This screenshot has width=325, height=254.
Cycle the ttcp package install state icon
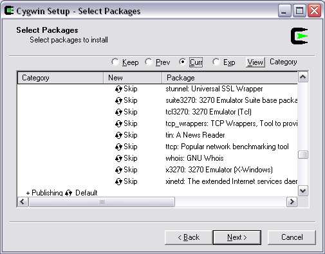(118, 147)
